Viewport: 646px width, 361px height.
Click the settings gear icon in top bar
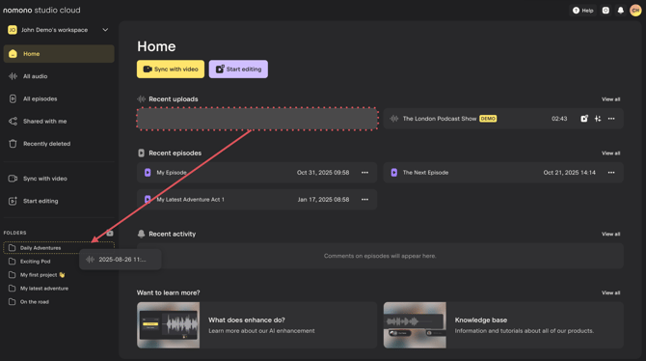(x=606, y=11)
